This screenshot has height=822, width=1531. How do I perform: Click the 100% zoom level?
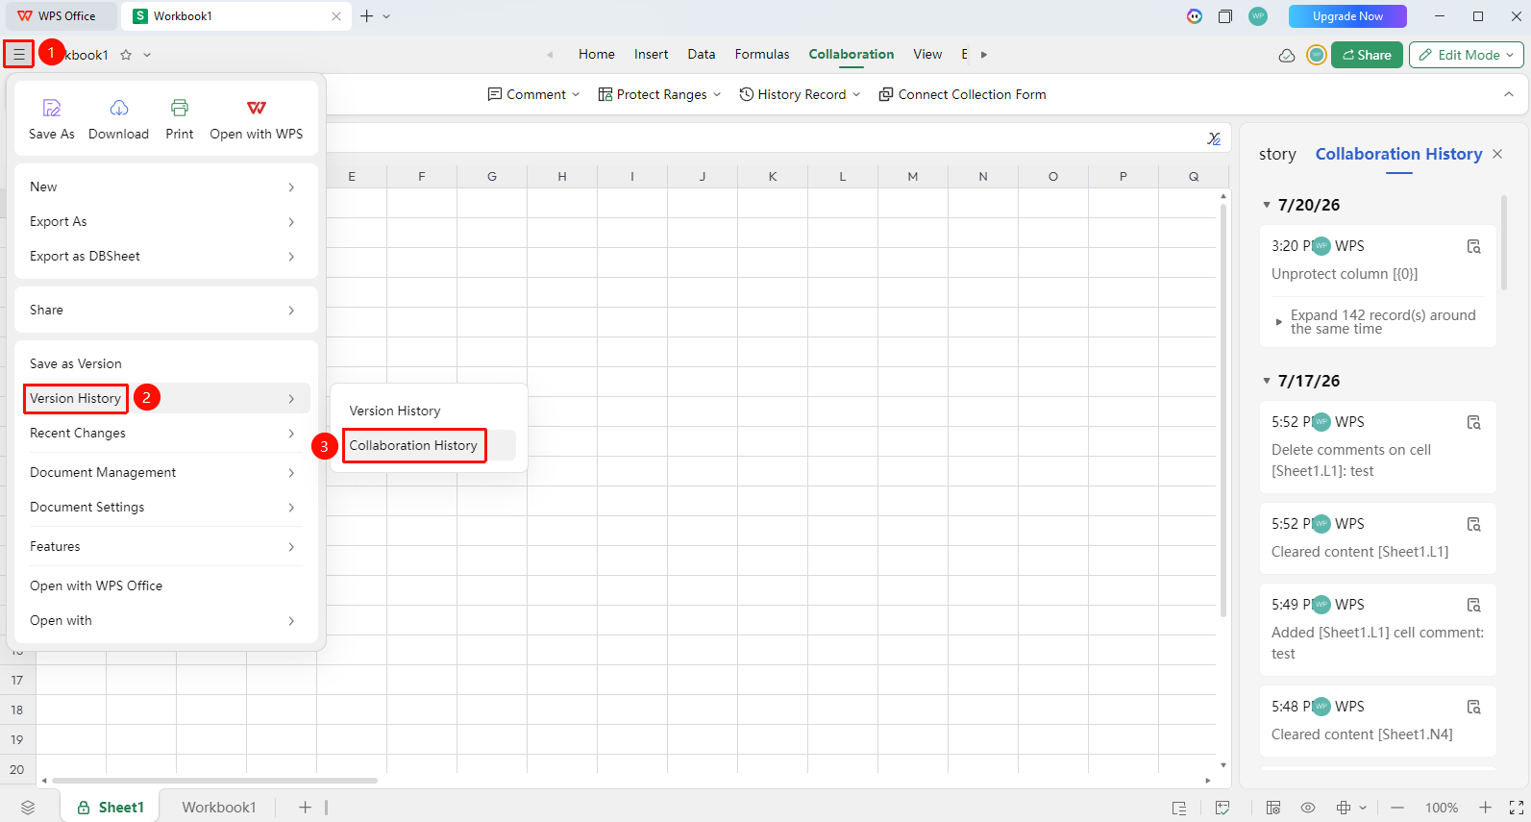(1441, 808)
